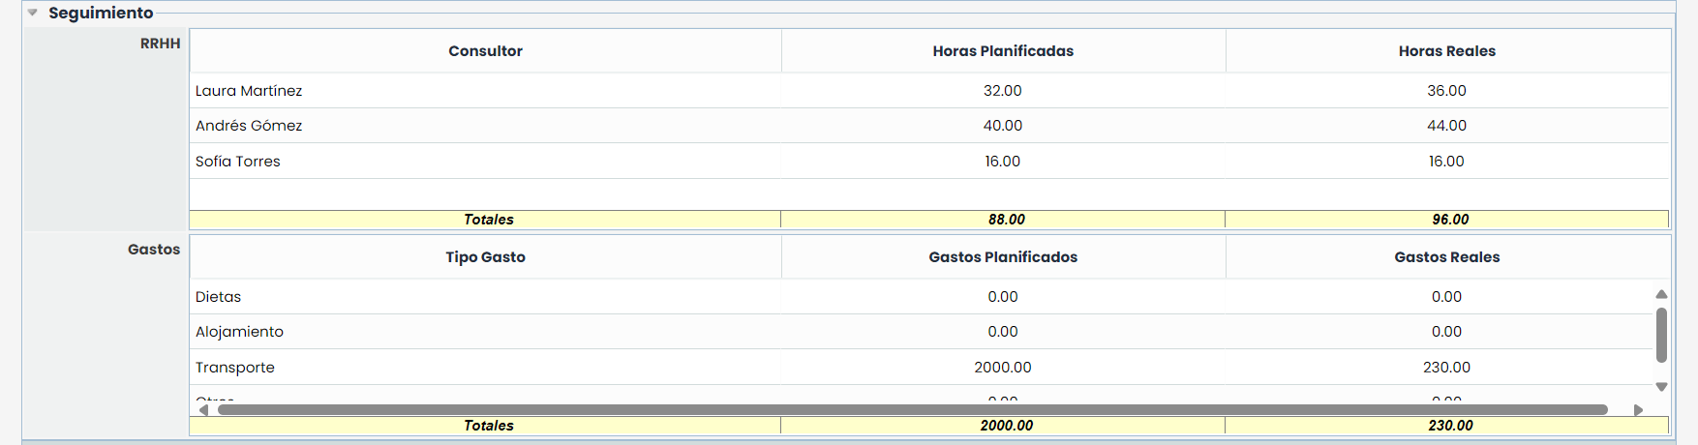Select the Alojamiento expense row
The image size is (1698, 445).
point(240,332)
